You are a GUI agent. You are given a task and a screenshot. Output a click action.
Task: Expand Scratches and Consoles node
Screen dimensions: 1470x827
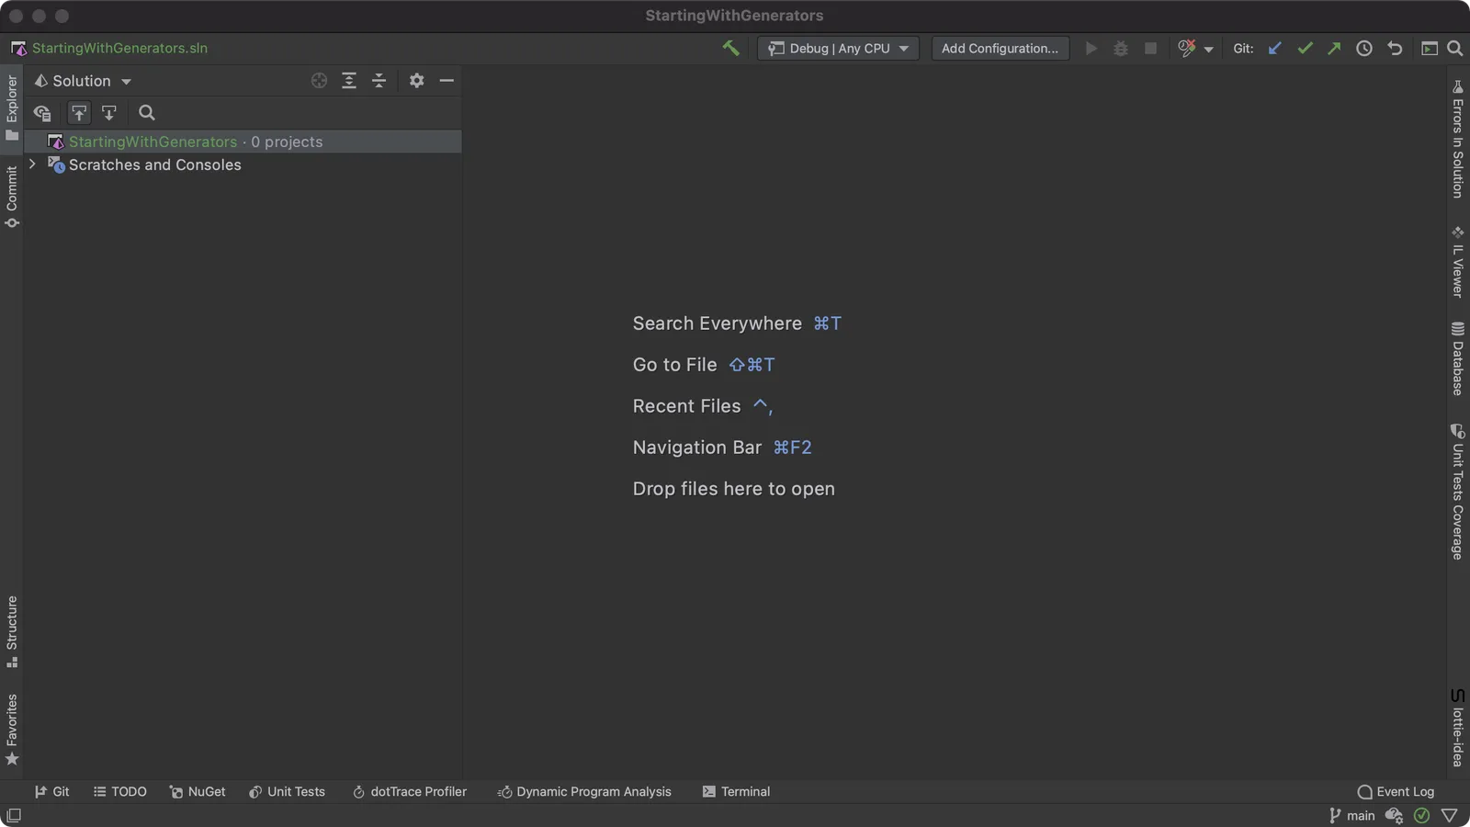tap(32, 164)
